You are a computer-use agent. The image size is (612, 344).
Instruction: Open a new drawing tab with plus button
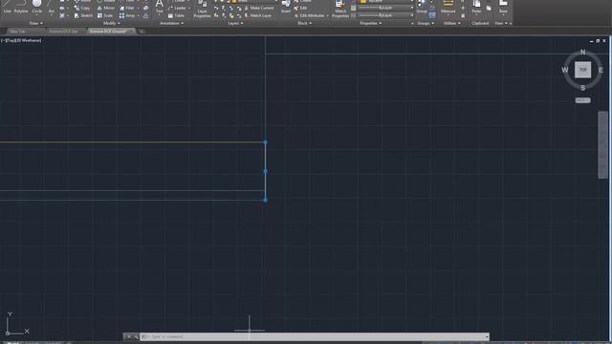point(142,32)
